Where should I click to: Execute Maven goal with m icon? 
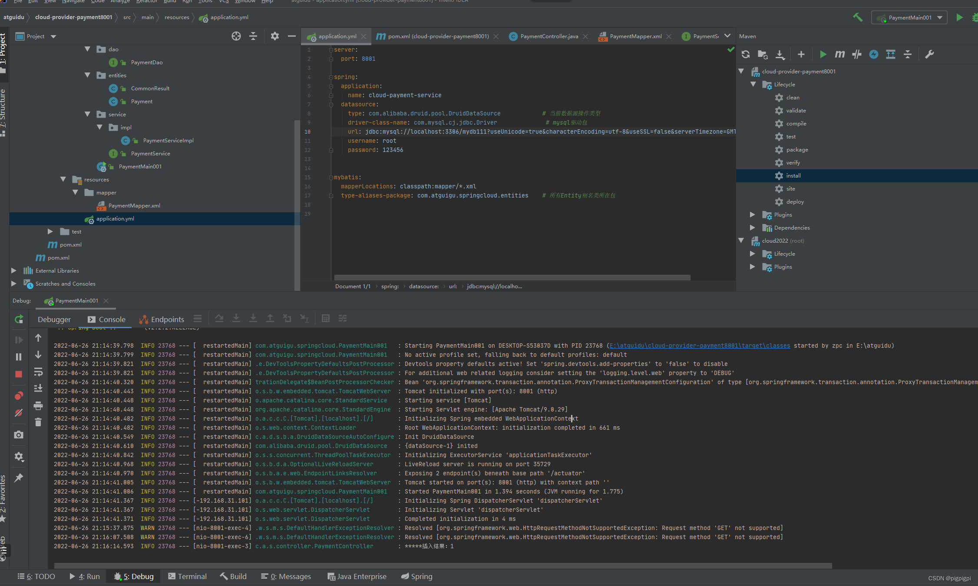coord(840,54)
